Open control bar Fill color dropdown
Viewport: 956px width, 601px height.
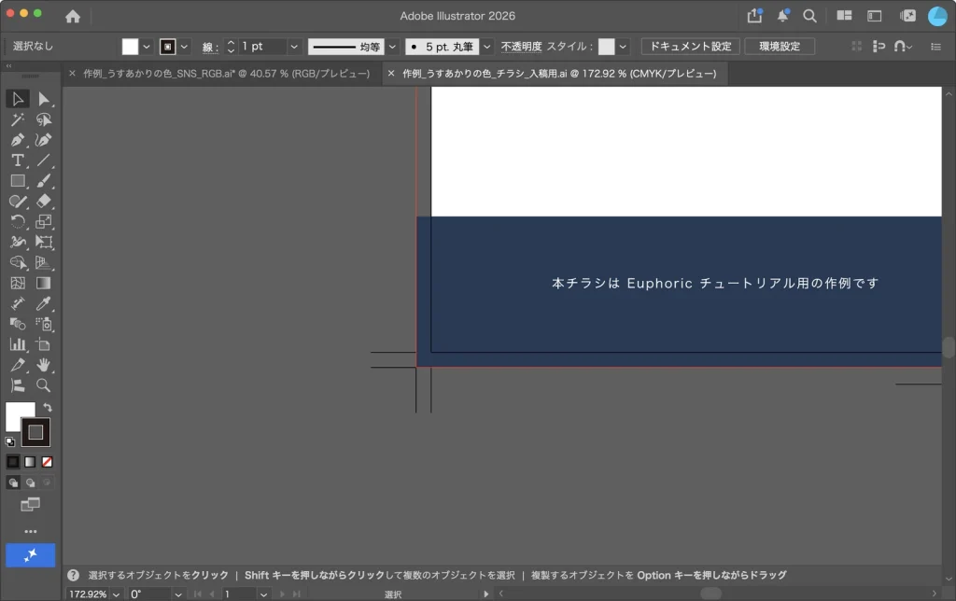click(147, 47)
